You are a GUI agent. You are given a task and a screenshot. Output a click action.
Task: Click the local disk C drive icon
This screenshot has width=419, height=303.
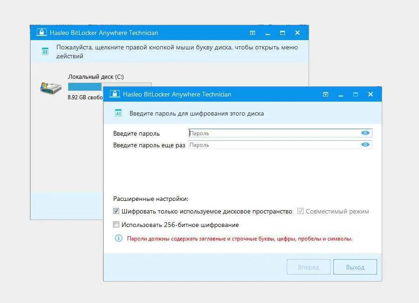pyautogui.click(x=51, y=88)
